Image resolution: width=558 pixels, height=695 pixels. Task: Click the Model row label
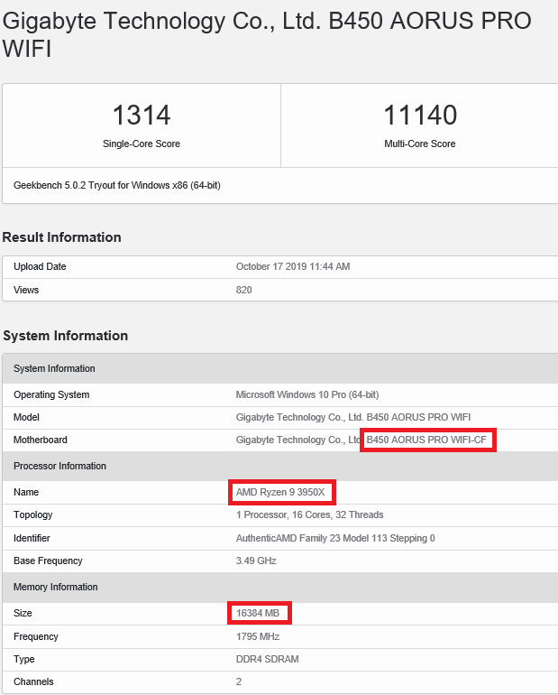[26, 417]
